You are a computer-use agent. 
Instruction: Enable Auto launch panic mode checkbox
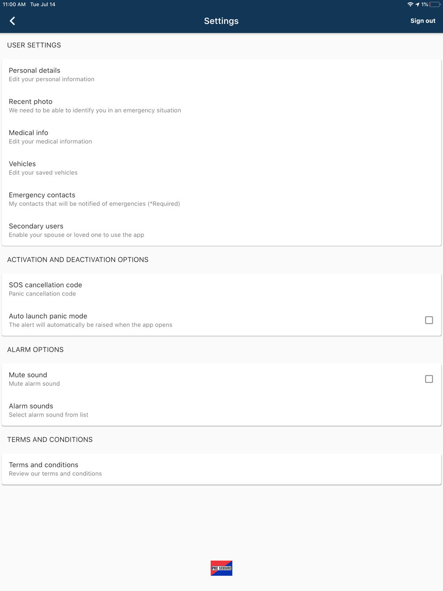(x=429, y=320)
